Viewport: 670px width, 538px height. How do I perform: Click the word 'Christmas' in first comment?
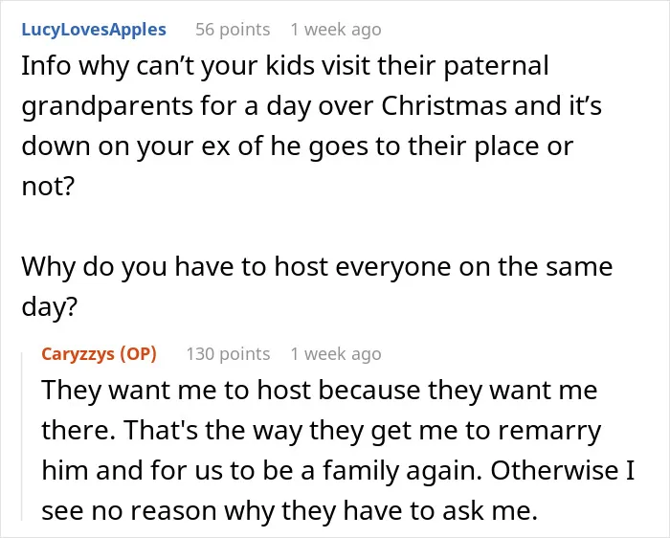[444, 105]
